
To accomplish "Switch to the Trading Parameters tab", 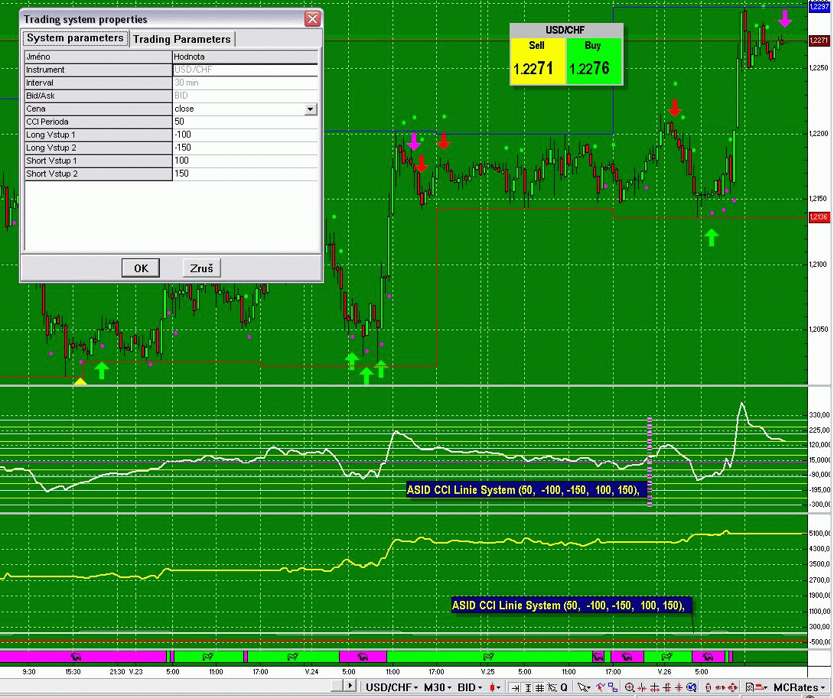I will pyautogui.click(x=181, y=39).
